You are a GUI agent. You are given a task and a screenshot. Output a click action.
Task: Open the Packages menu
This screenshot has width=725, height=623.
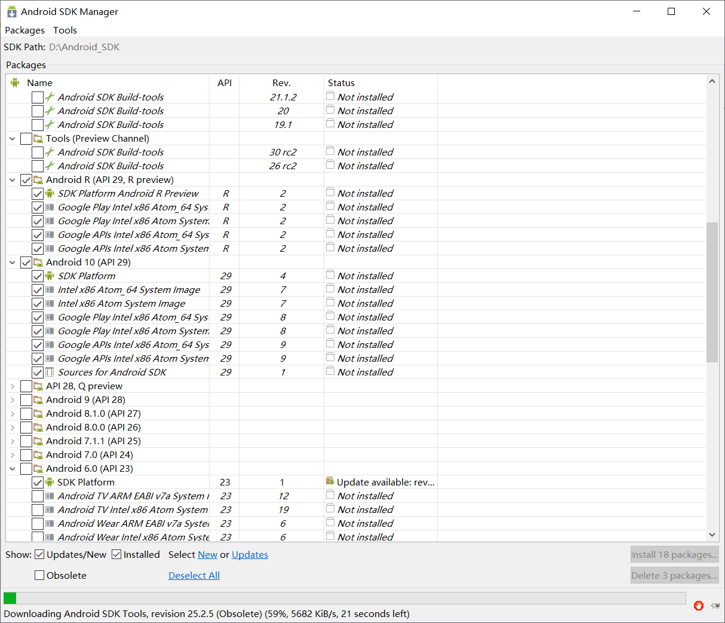pos(24,30)
